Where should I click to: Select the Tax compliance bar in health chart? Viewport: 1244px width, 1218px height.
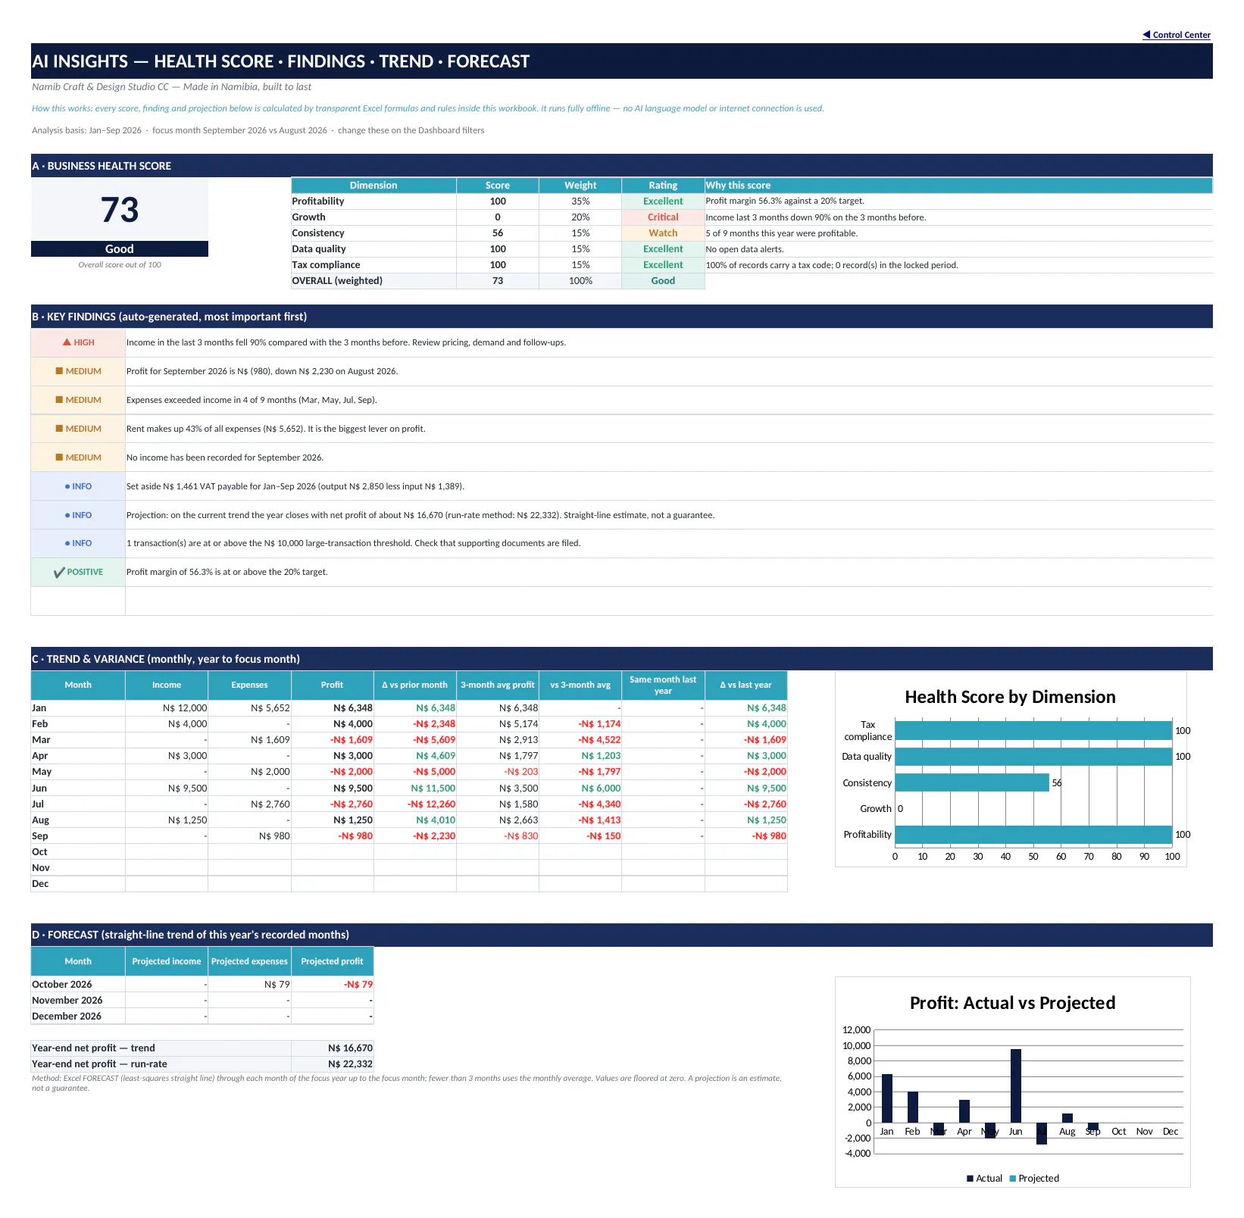click(x=1033, y=731)
